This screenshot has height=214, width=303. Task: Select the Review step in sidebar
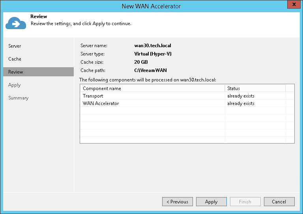click(16, 72)
